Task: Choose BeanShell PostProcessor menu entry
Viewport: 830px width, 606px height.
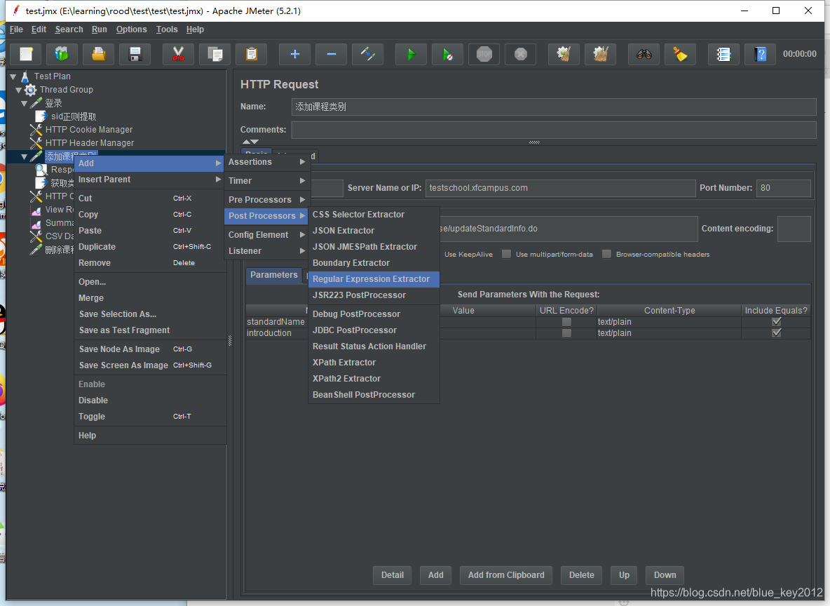Action: pyautogui.click(x=374, y=395)
